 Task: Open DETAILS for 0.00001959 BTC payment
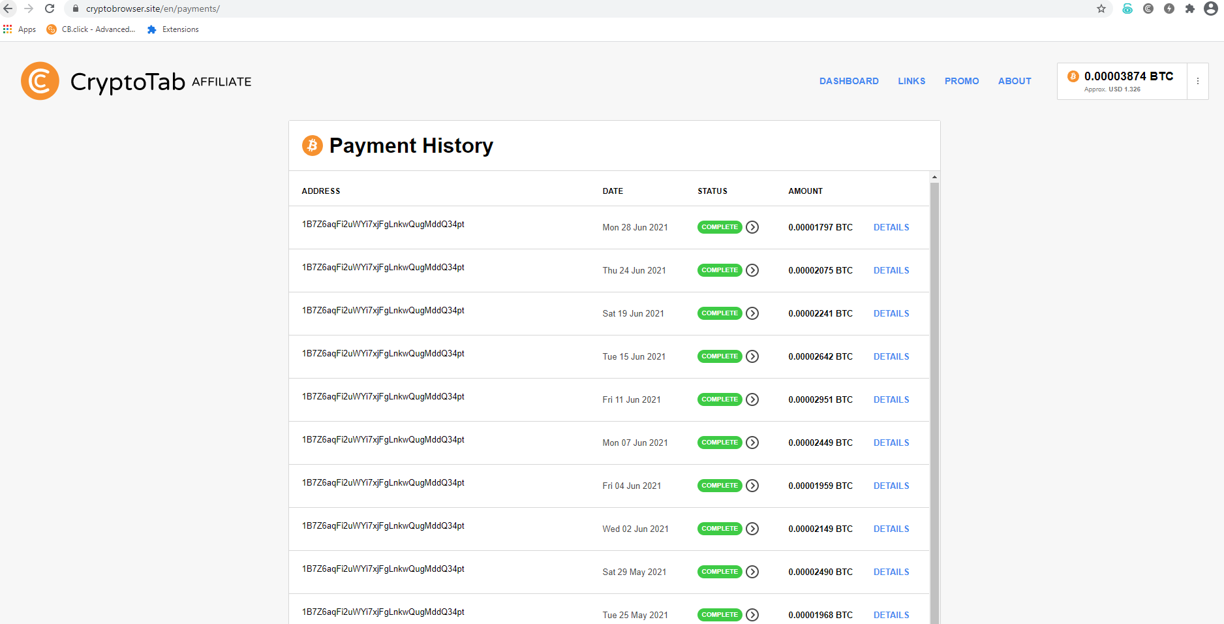click(x=891, y=486)
